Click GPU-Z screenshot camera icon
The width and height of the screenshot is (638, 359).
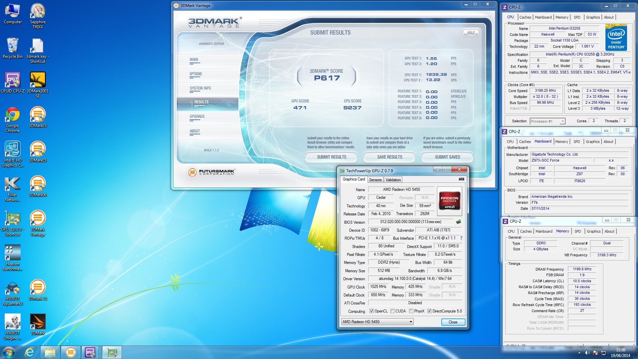click(462, 179)
